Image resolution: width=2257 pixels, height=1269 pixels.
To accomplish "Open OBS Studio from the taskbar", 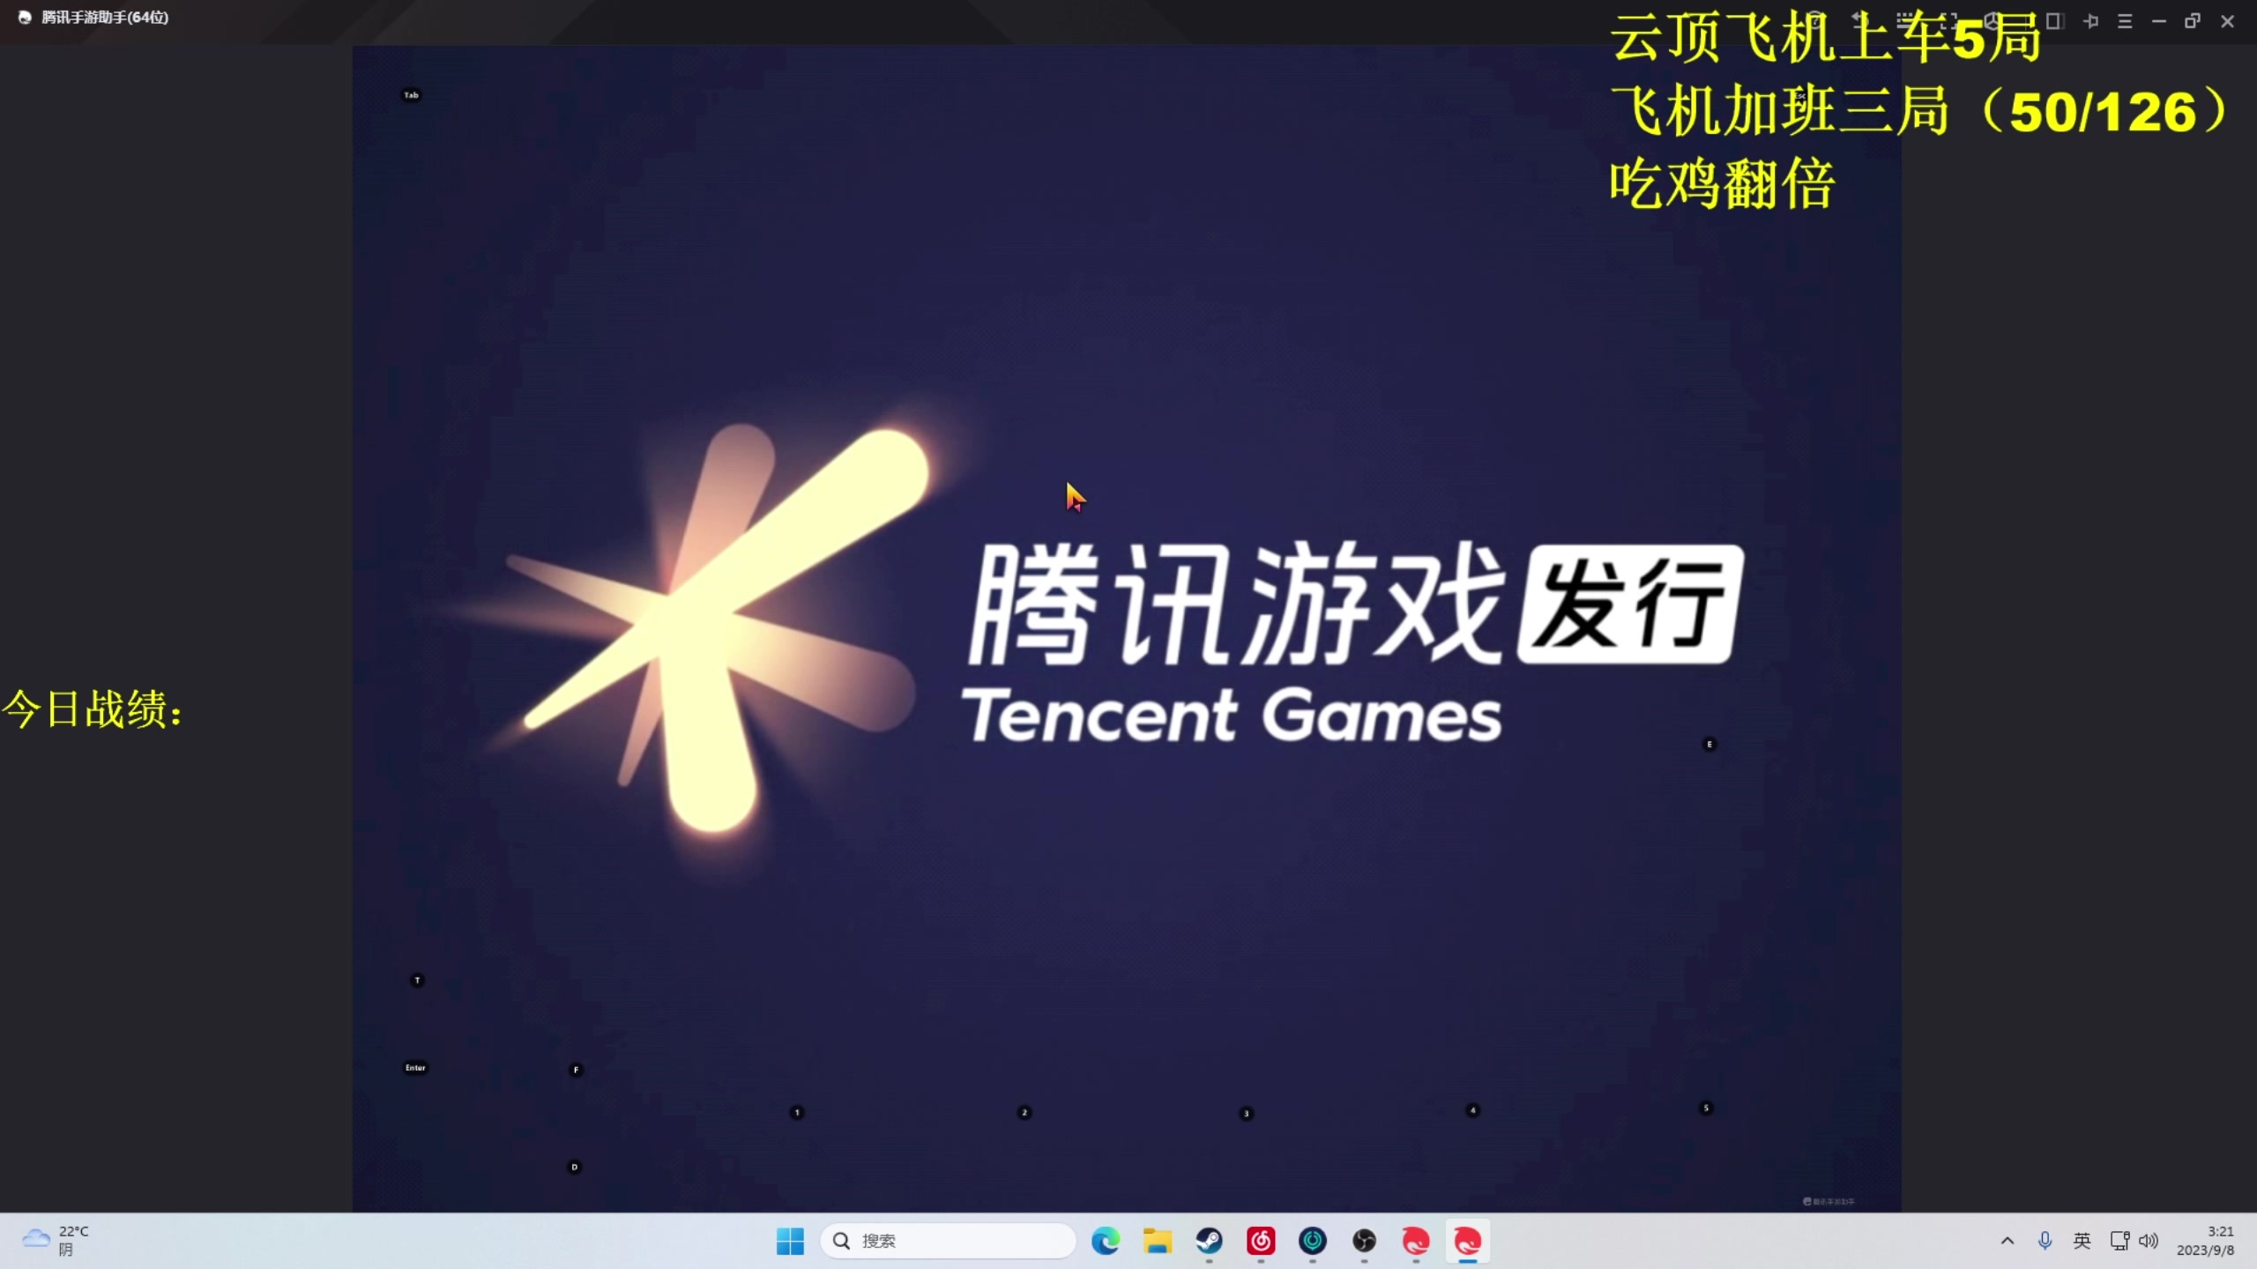I will click(1364, 1241).
